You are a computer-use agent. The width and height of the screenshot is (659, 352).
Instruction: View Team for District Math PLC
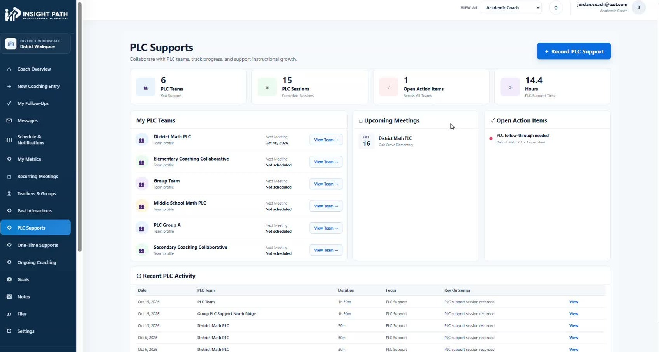tap(326, 140)
